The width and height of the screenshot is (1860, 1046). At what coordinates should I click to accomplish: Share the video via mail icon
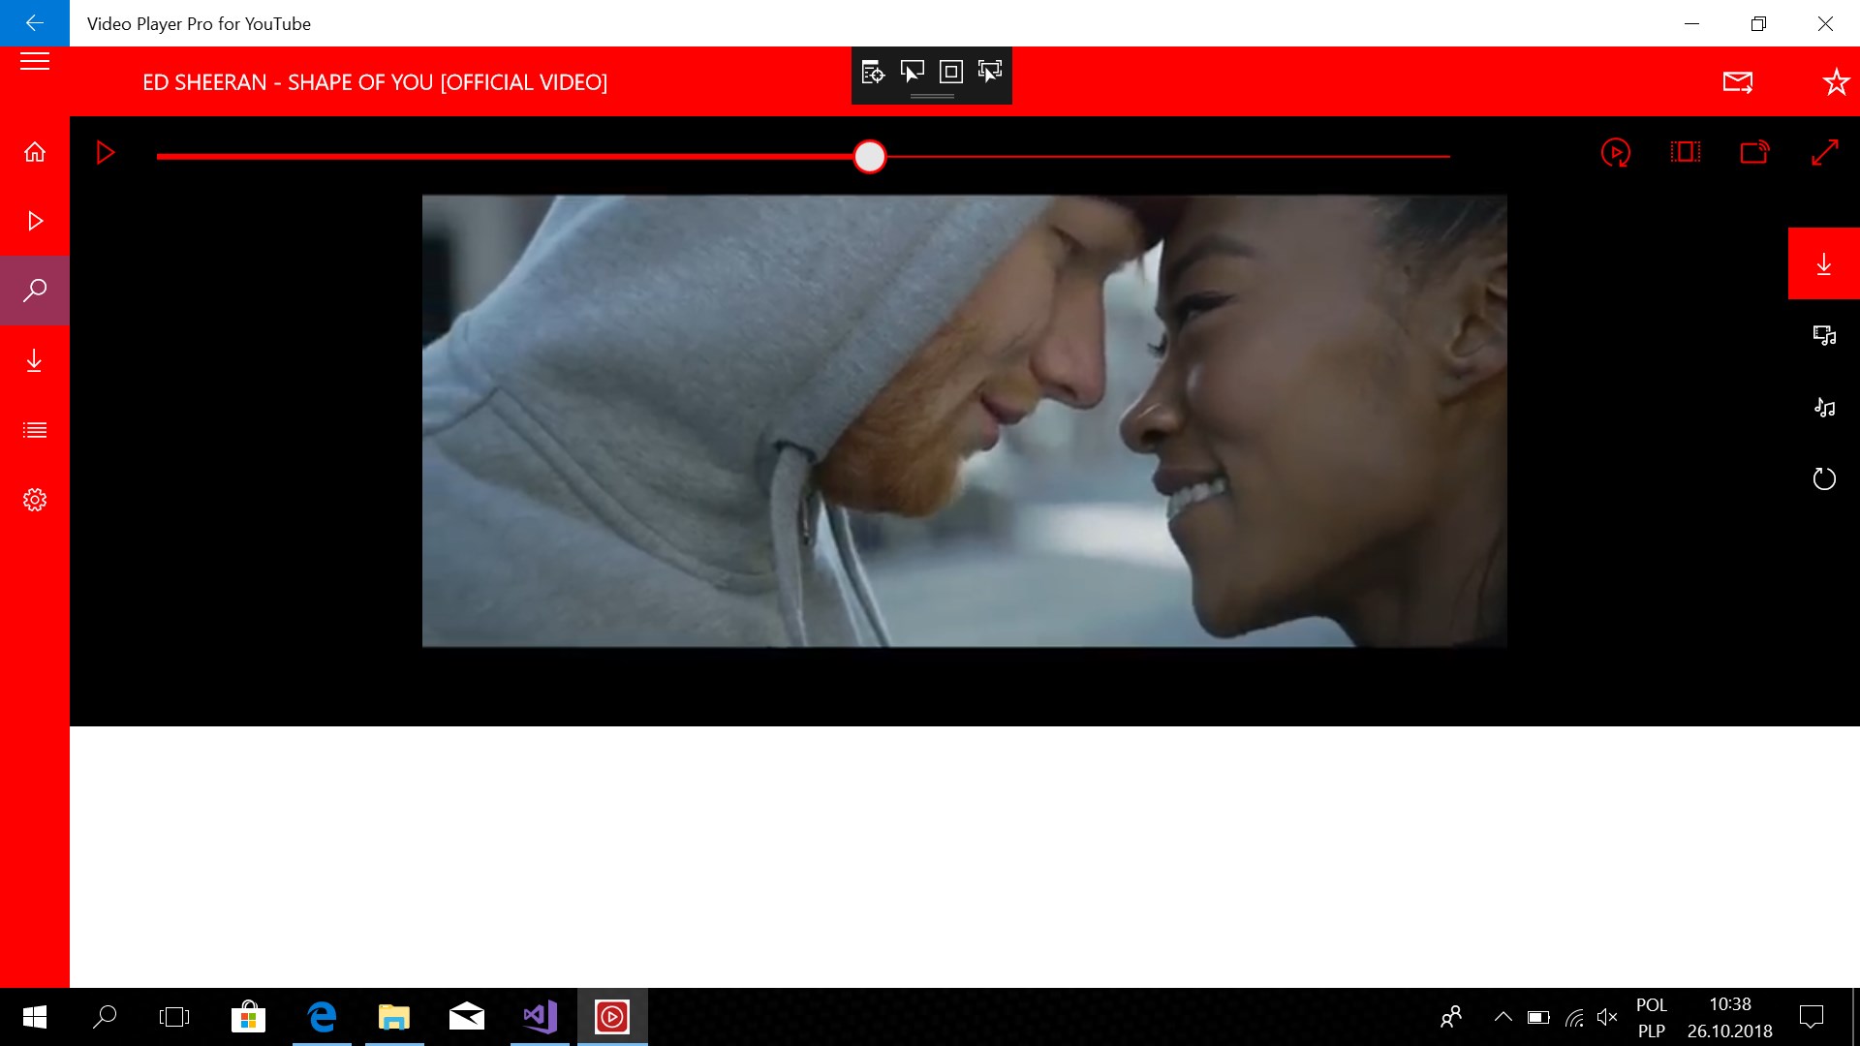pyautogui.click(x=1738, y=82)
